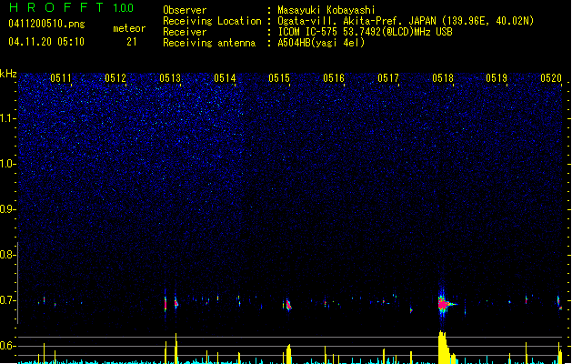Click the 0520 time marker
Image resolution: width=572 pixels, height=364 pixels.
(551, 78)
